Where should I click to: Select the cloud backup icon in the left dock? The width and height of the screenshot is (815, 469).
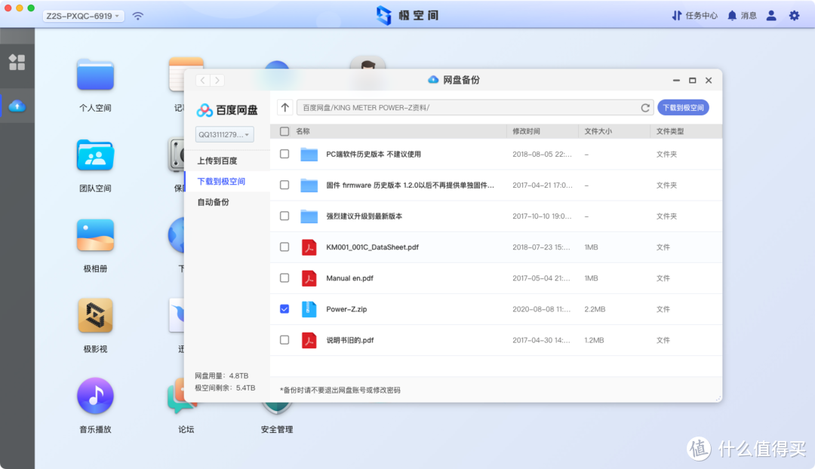pos(17,106)
